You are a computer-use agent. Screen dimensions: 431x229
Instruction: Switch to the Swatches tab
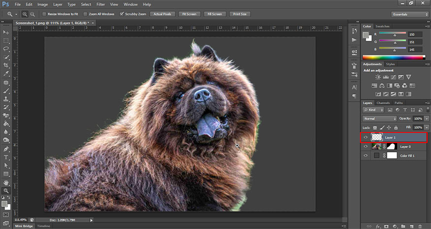click(382, 27)
